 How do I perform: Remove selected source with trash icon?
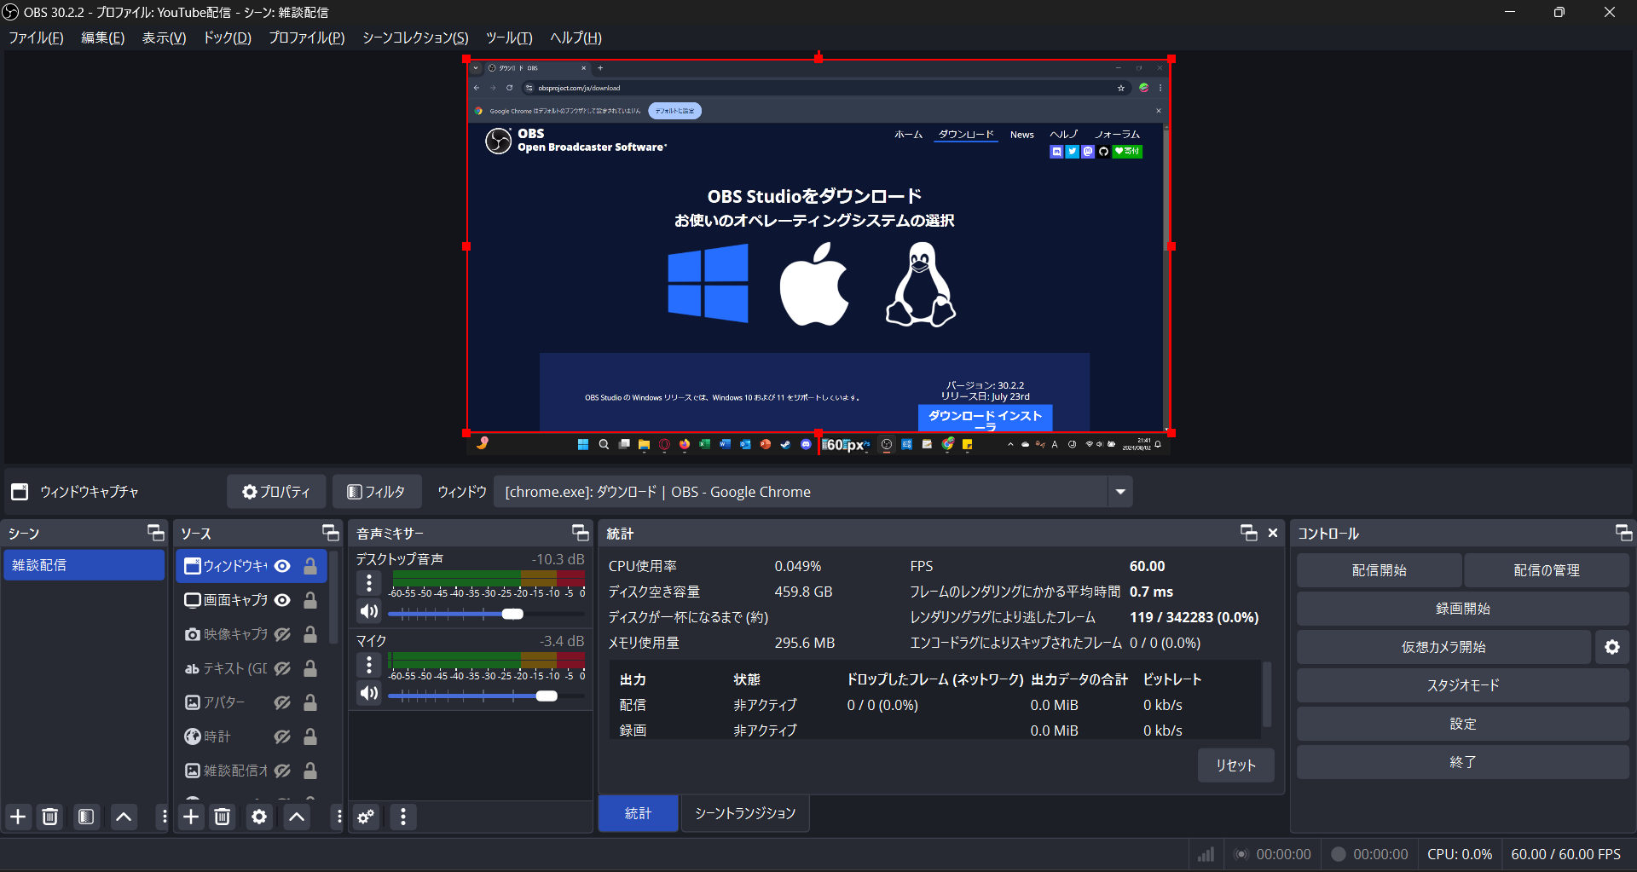[223, 817]
